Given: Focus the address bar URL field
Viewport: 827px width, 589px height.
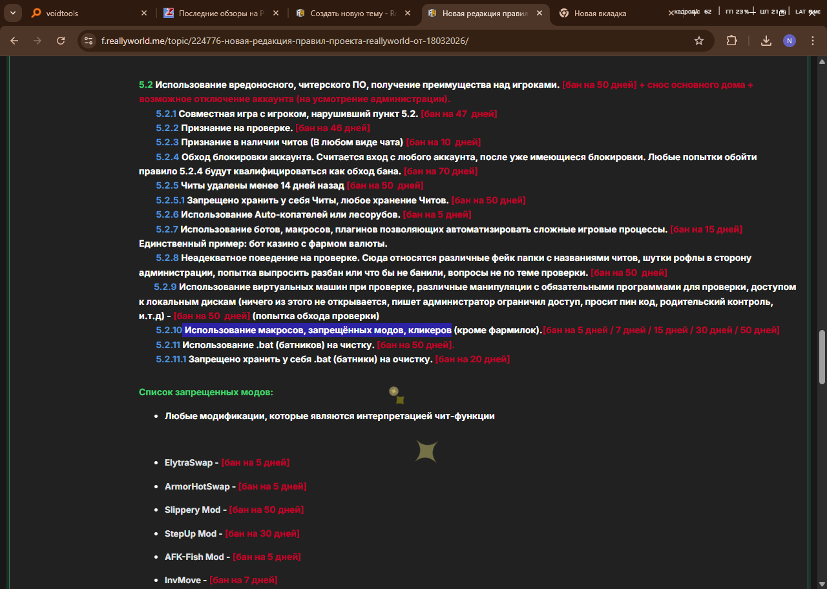Looking at the screenshot, I should [388, 41].
